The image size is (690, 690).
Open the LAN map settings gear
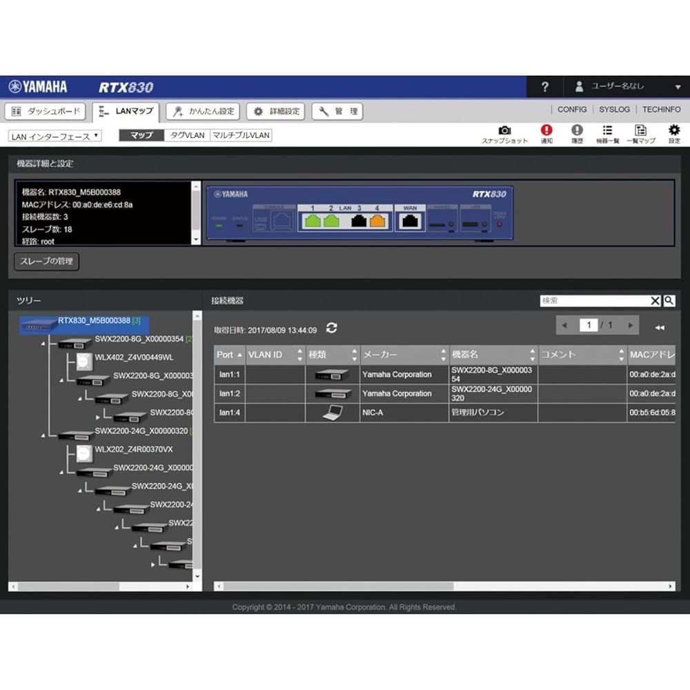(x=673, y=130)
